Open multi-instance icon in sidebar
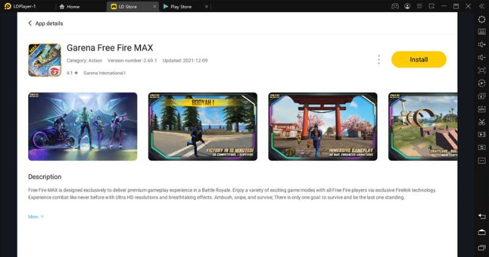The image size is (489, 257). [482, 96]
